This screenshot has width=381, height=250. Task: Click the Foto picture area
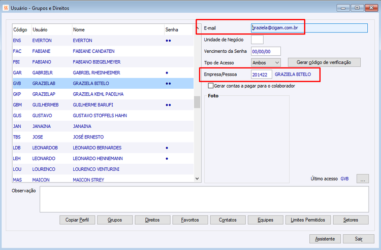pos(247,139)
